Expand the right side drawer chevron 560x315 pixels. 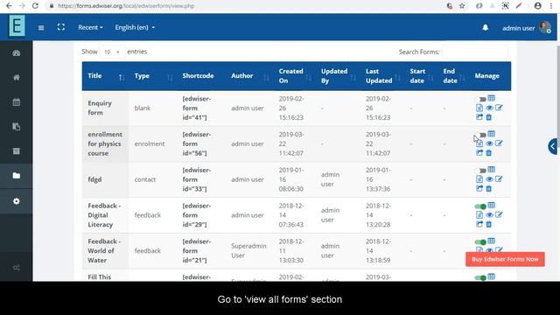553,146
